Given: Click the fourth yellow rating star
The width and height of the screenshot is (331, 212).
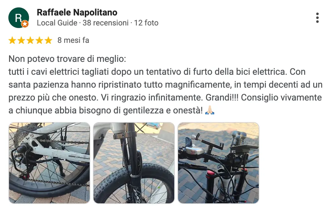Looking at the screenshot, I should tap(39, 40).
